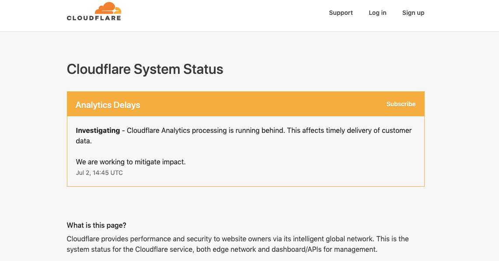This screenshot has height=261, width=499.
Task: Open the Analytics Delays incident title
Action: (108, 105)
